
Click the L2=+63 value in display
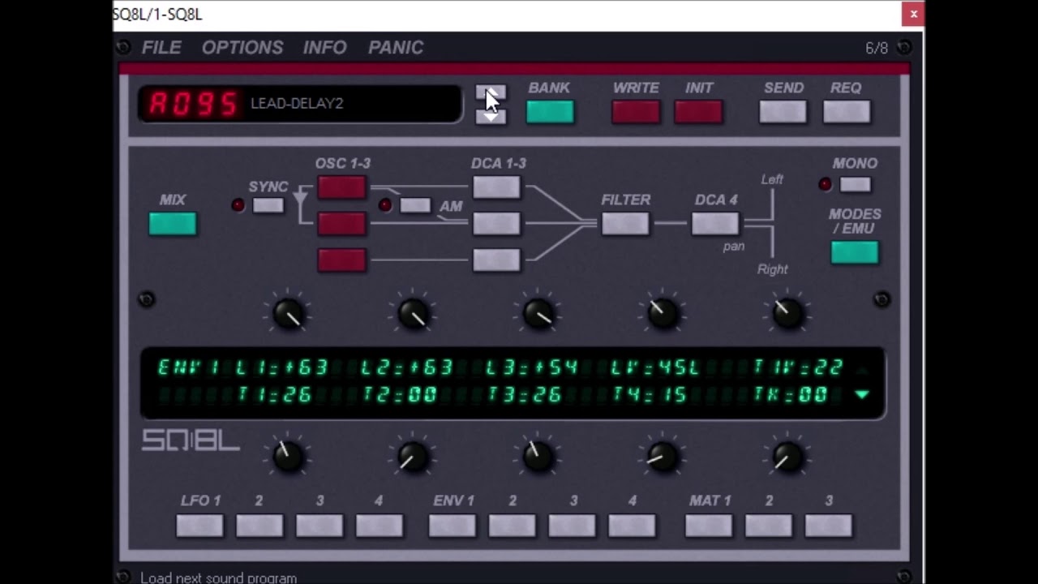coord(406,368)
